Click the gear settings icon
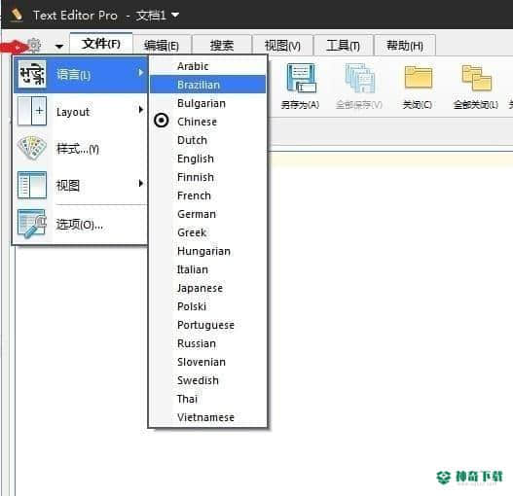 (34, 45)
